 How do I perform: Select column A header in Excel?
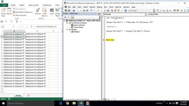click(x=14, y=31)
